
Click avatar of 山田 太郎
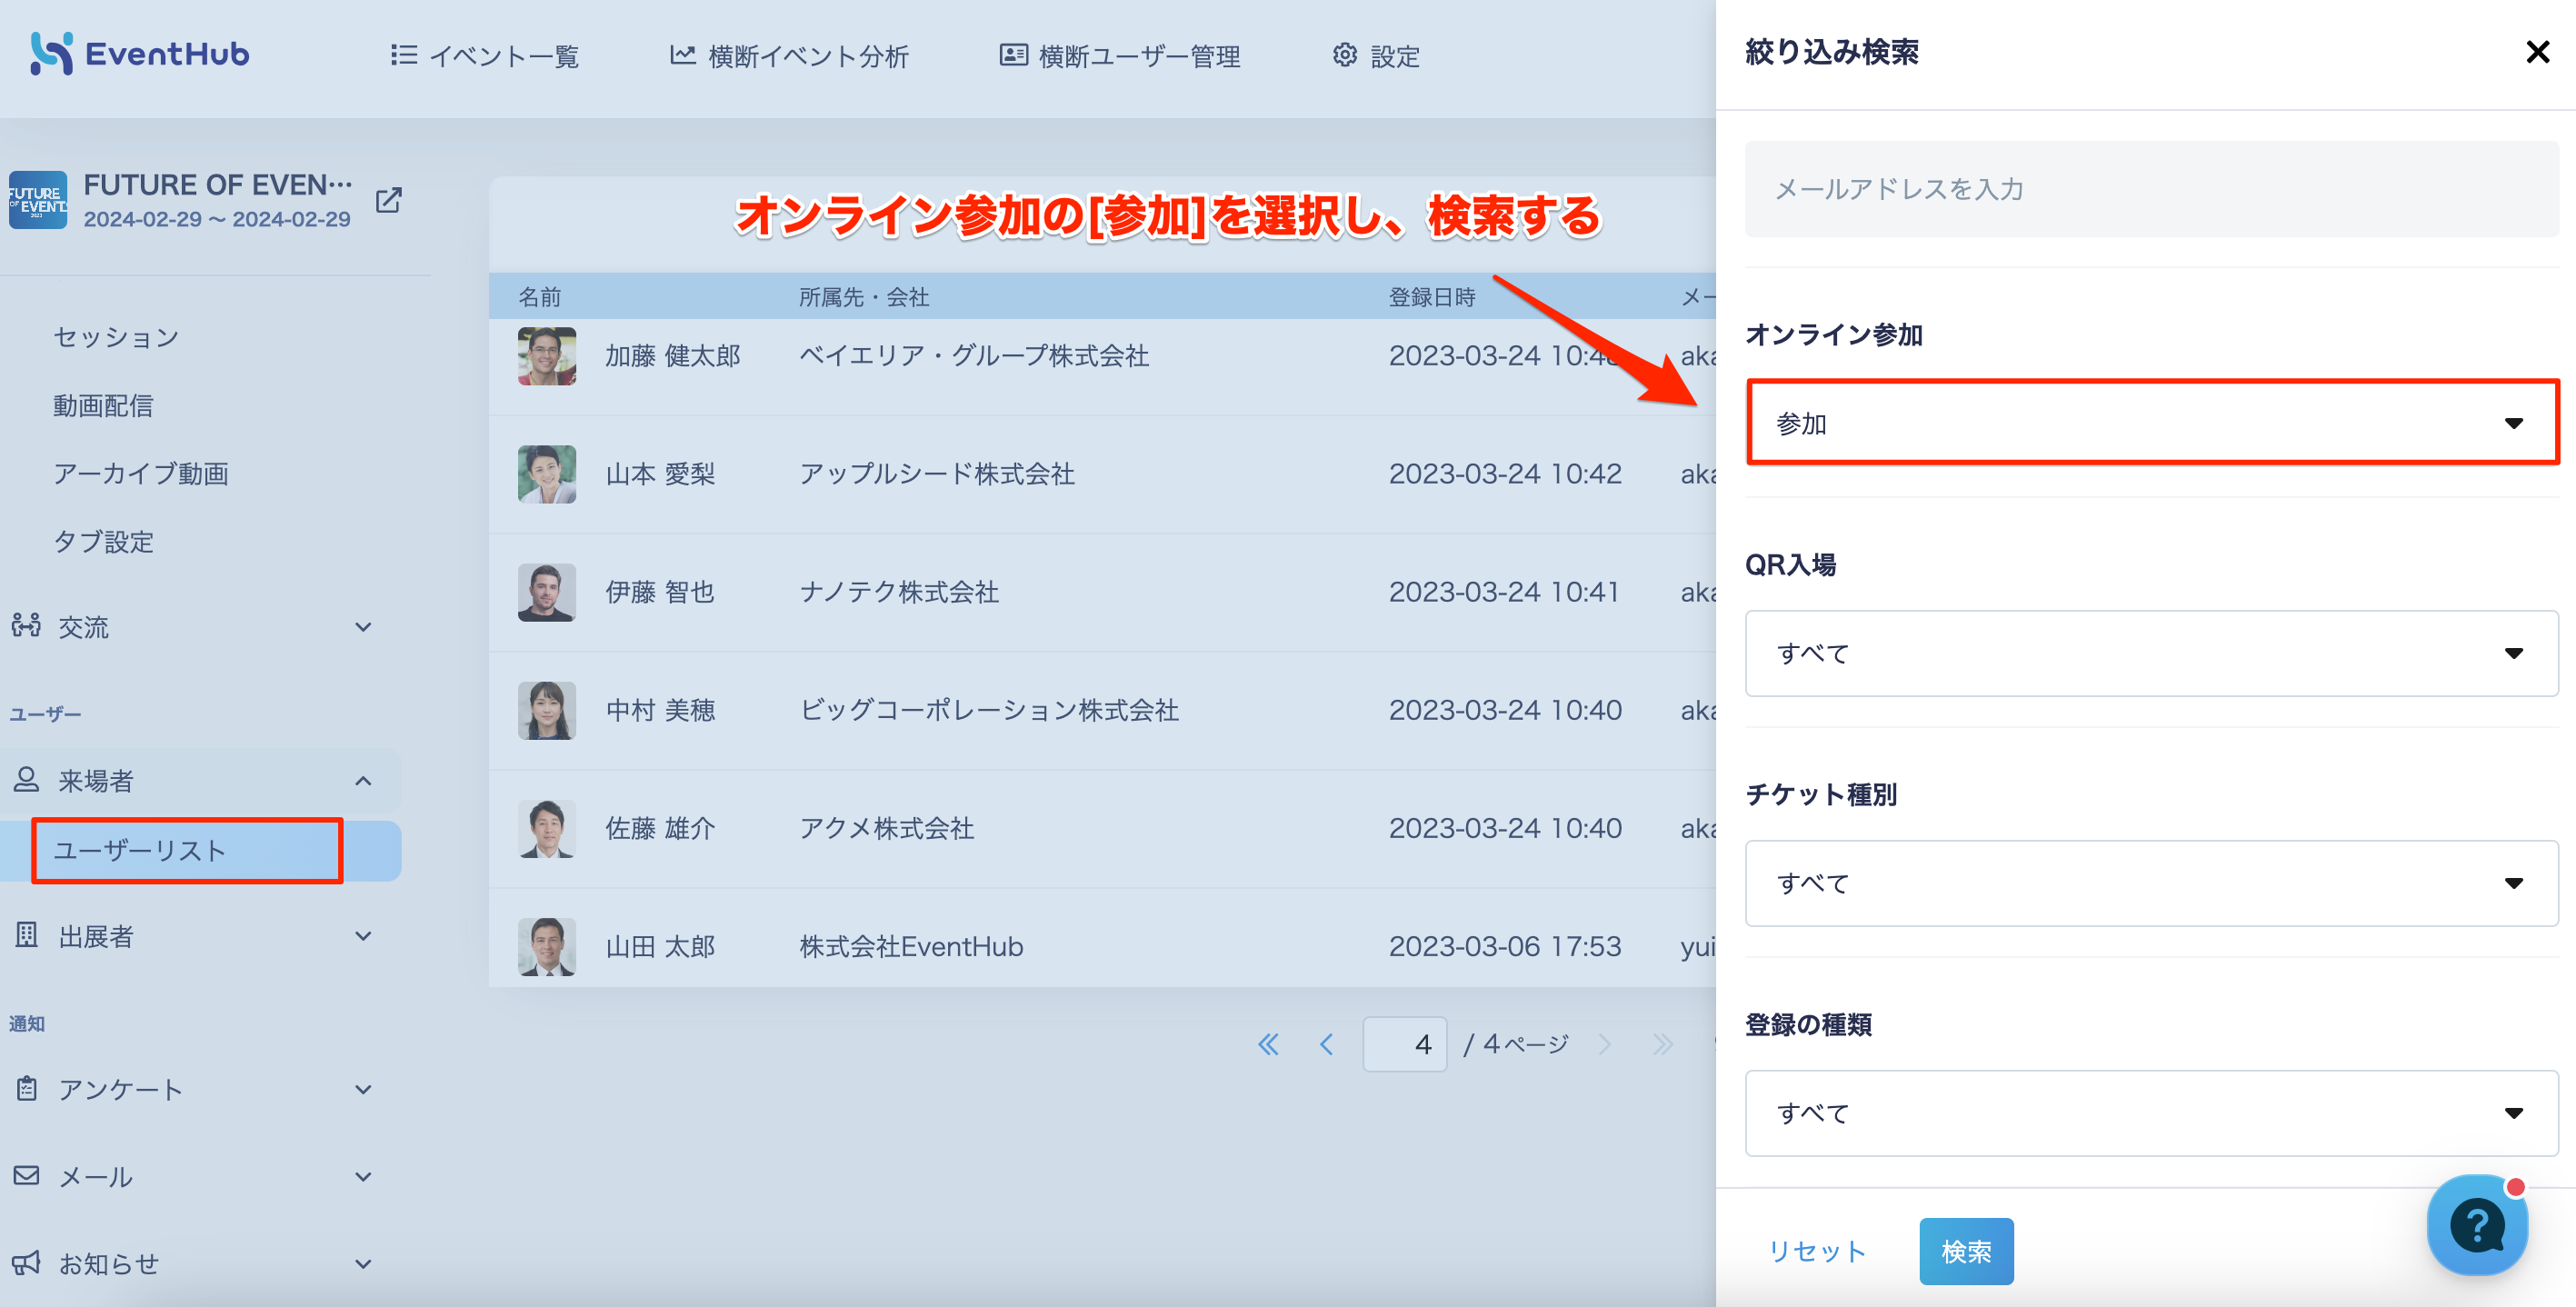547,946
